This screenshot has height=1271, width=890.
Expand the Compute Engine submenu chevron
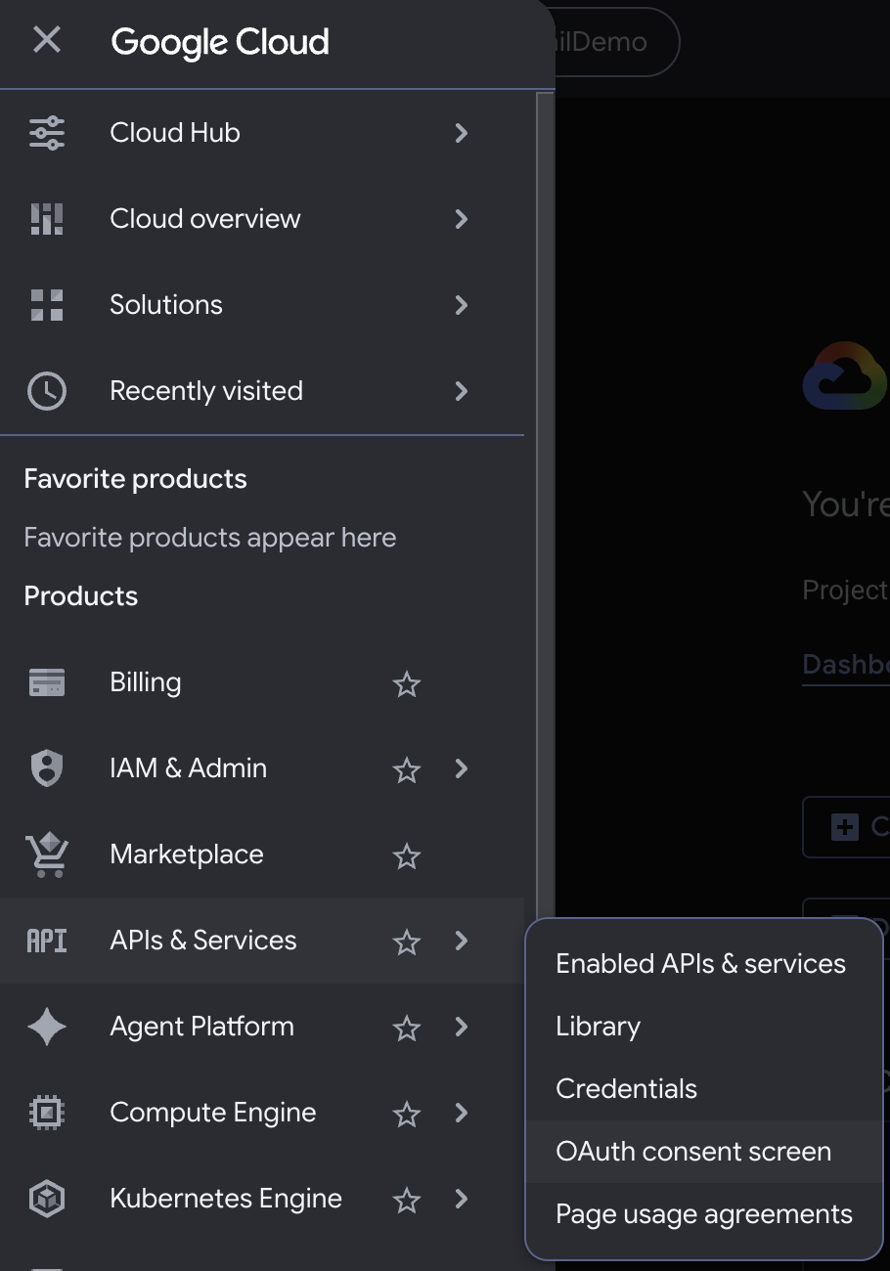[x=462, y=1113]
